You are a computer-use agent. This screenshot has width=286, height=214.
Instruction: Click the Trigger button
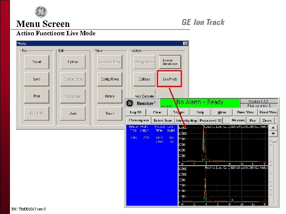click(x=179, y=113)
